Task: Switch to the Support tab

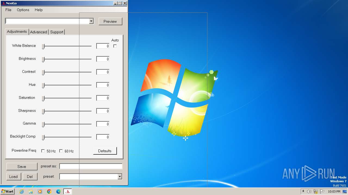Action: 57,32
